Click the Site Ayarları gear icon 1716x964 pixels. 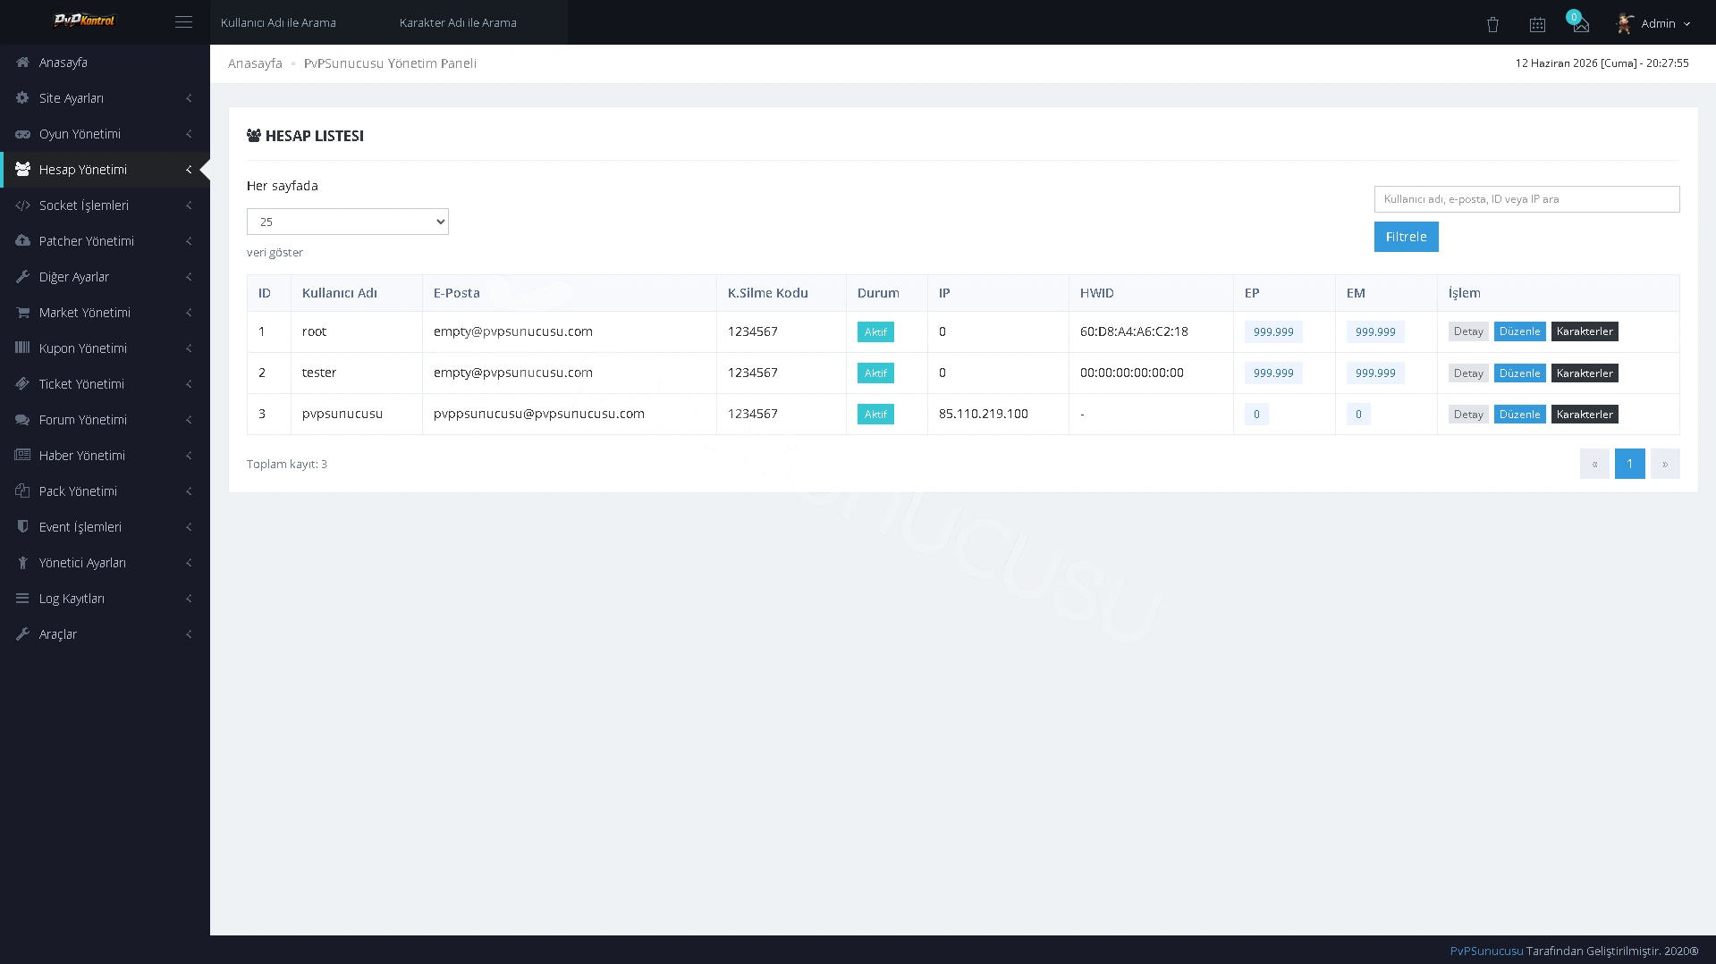pyautogui.click(x=22, y=98)
